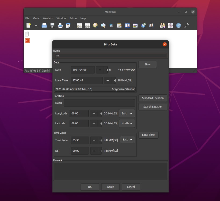Click the Apply button
Image resolution: width=220 pixels, height=201 pixels.
(x=110, y=187)
